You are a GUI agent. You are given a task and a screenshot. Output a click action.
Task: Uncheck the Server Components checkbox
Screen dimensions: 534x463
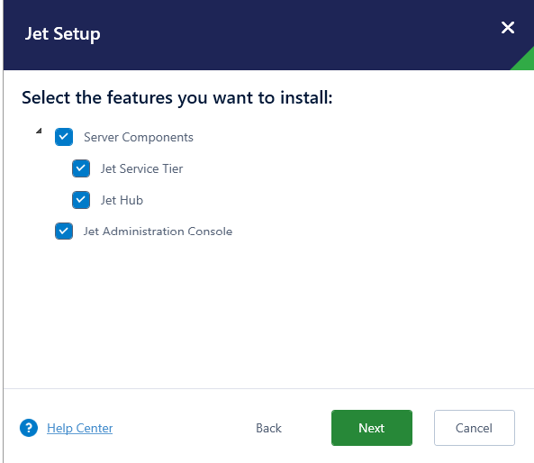click(64, 137)
